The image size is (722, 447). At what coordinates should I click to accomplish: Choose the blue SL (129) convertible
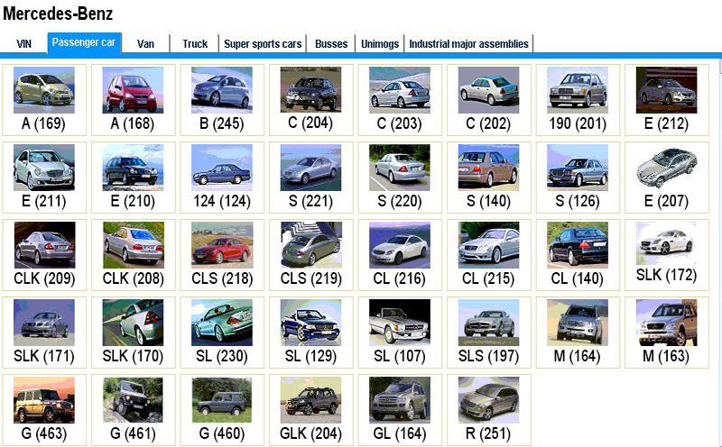[310, 333]
